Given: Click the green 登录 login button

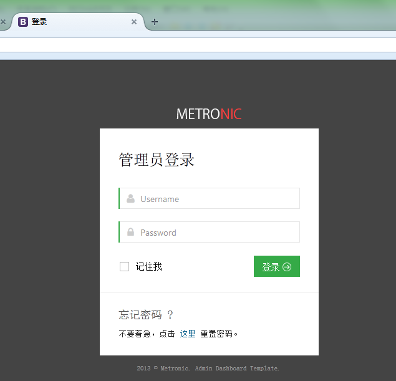Looking at the screenshot, I should (277, 266).
